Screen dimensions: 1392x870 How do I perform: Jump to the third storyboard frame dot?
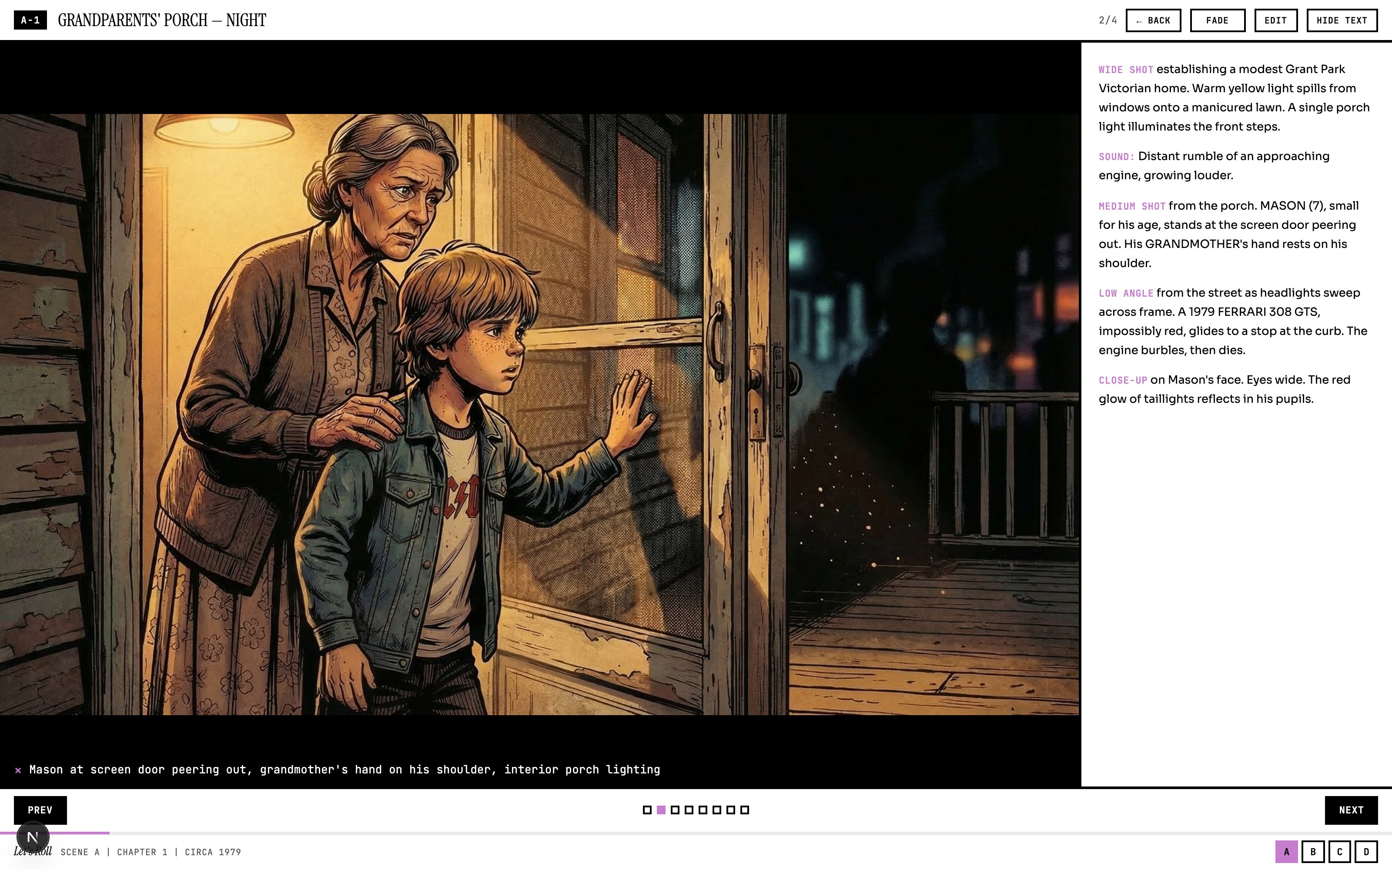coord(675,810)
